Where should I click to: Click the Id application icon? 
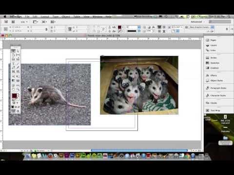6,21
